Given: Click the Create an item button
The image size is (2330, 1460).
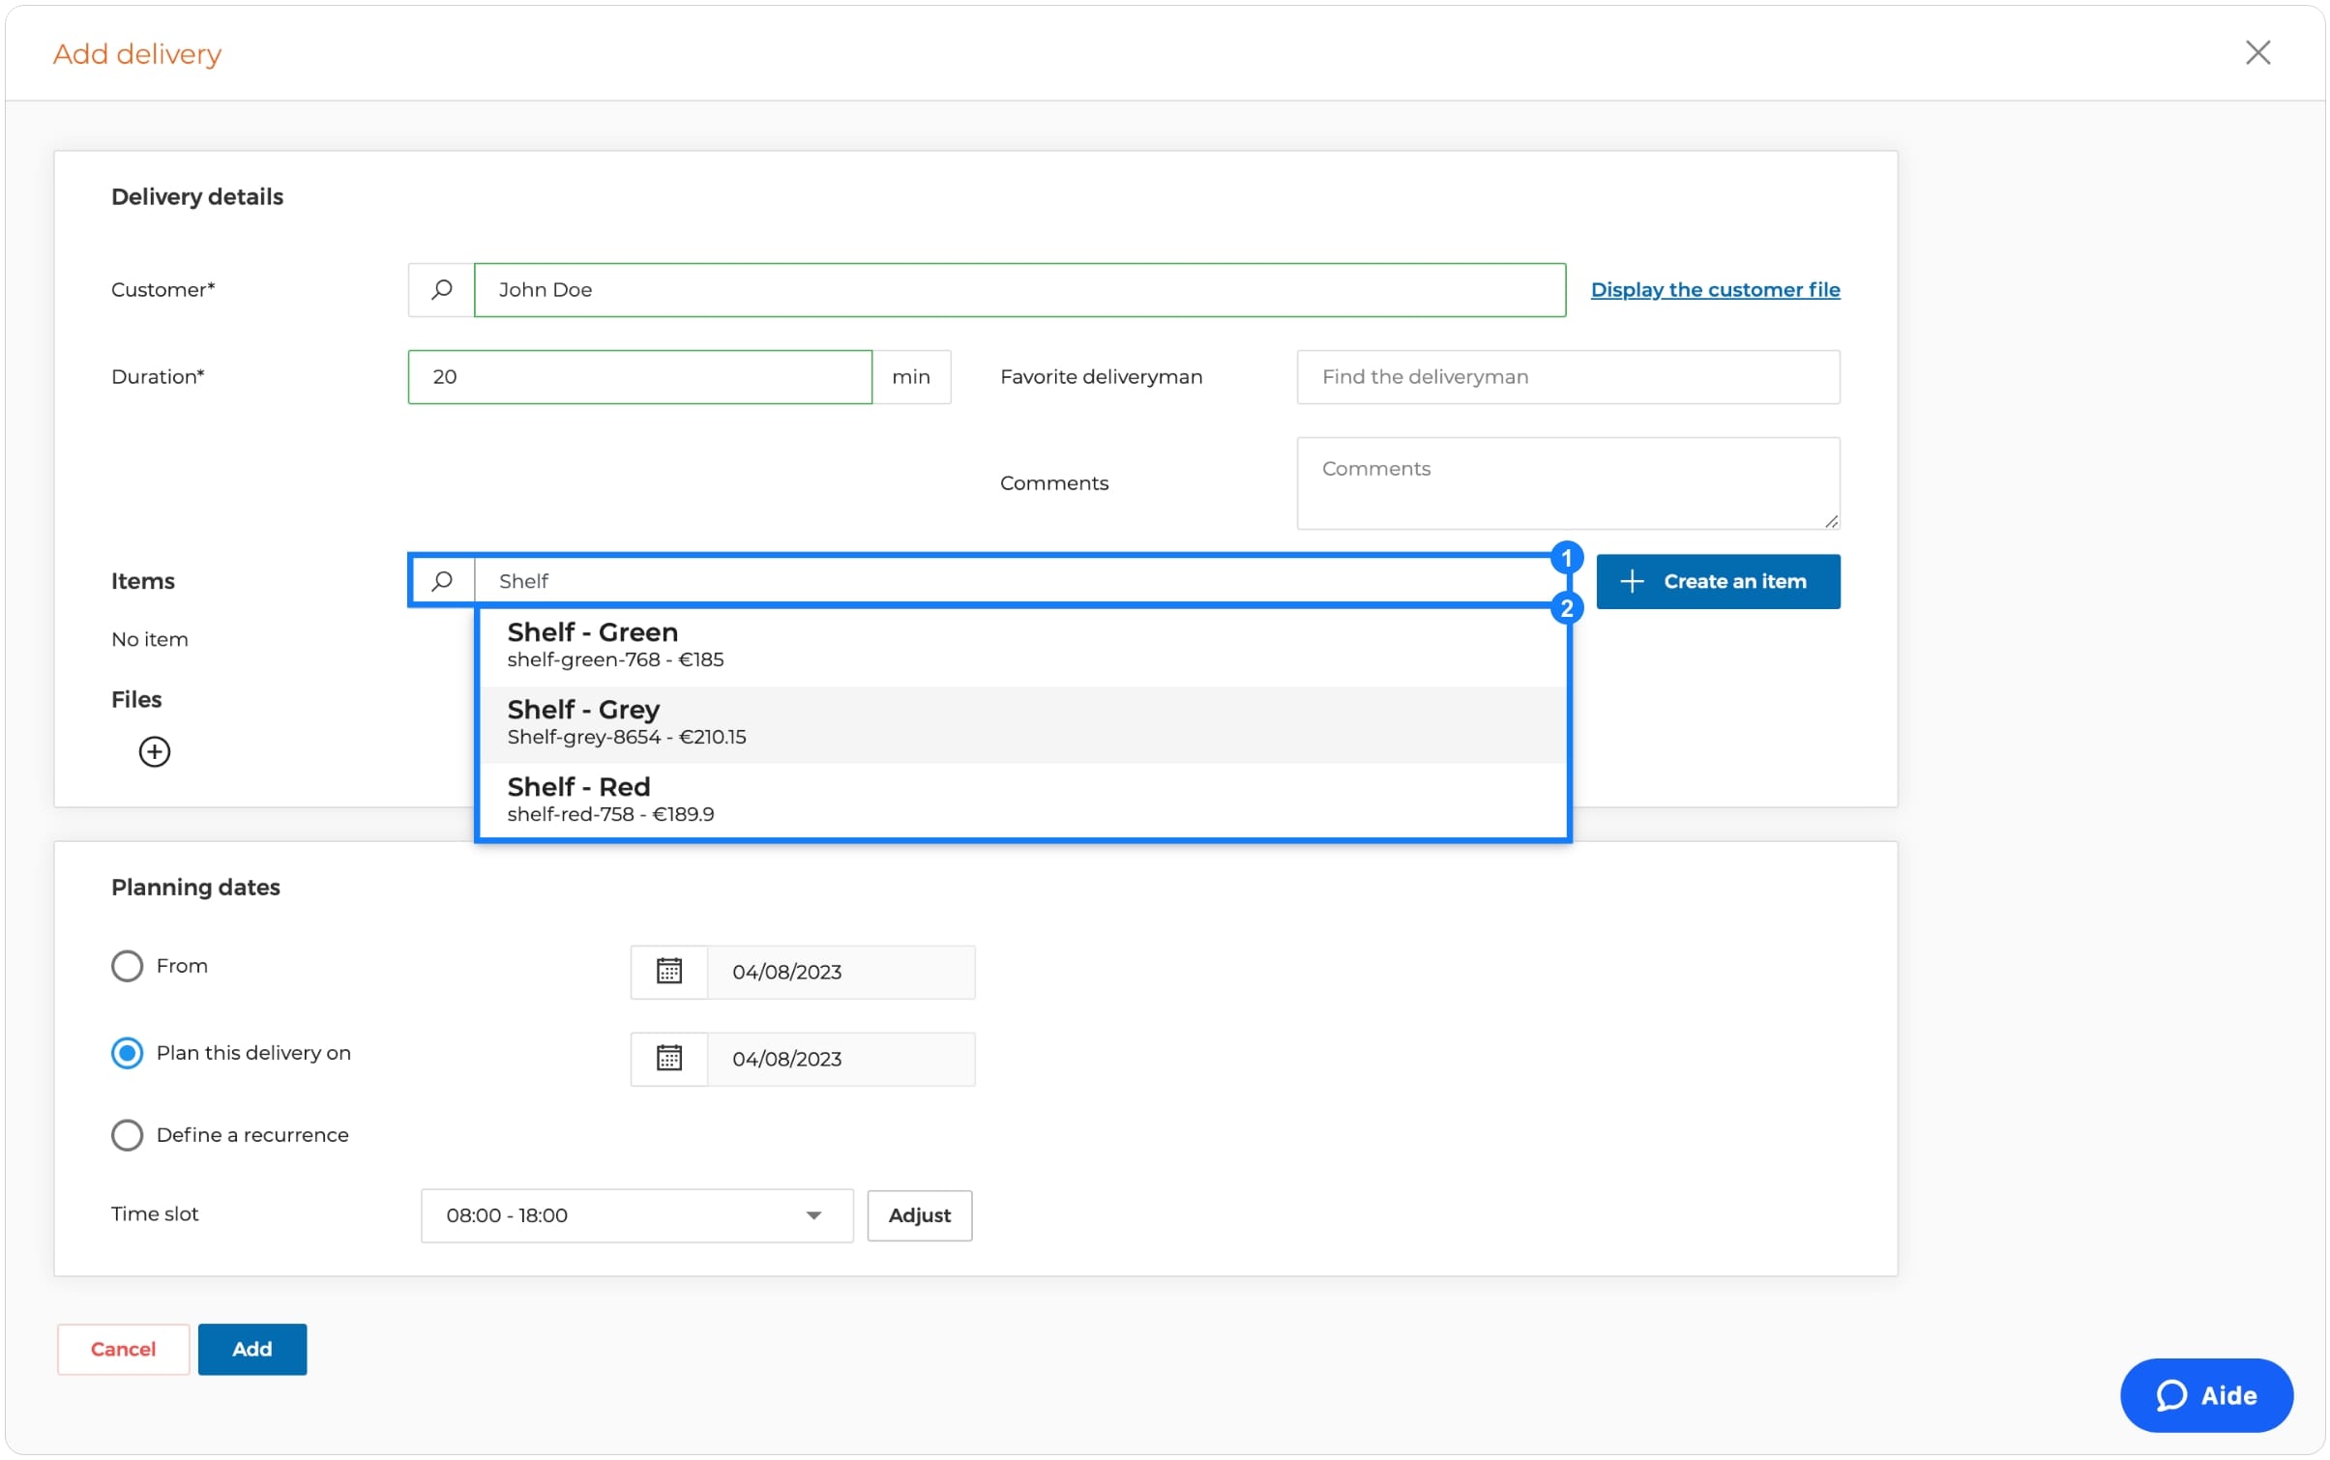Looking at the screenshot, I should point(1717,580).
